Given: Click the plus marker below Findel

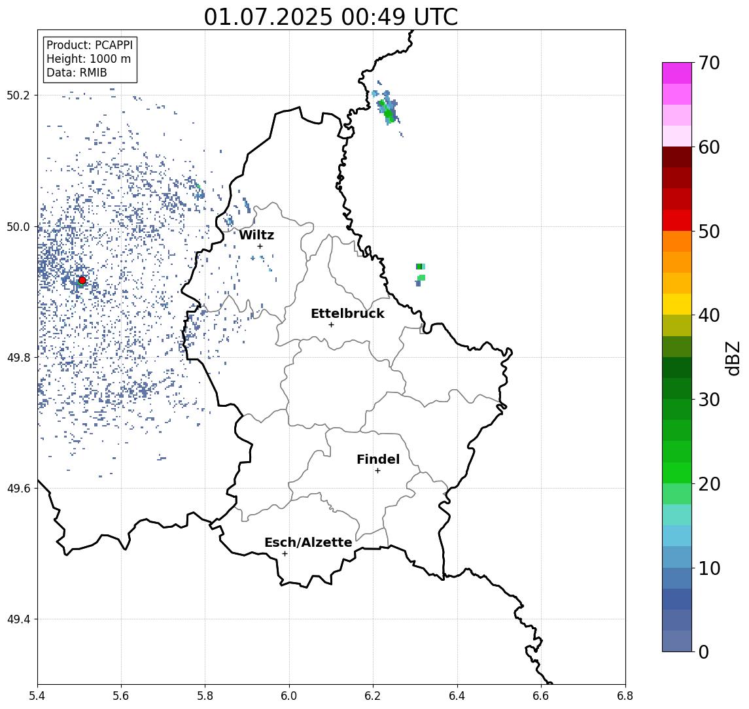Looking at the screenshot, I should (377, 471).
